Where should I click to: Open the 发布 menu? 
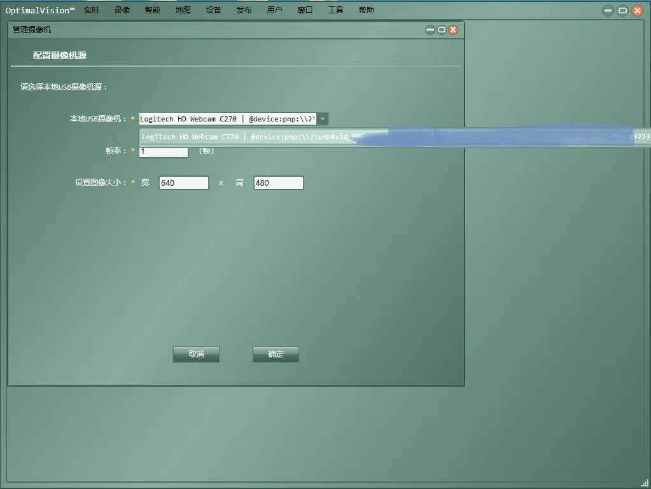pos(244,10)
